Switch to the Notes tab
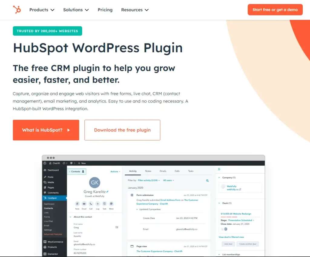 coord(148,171)
